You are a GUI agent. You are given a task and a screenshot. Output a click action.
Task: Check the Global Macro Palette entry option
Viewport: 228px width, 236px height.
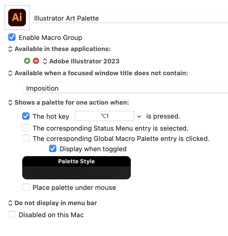(x=26, y=138)
